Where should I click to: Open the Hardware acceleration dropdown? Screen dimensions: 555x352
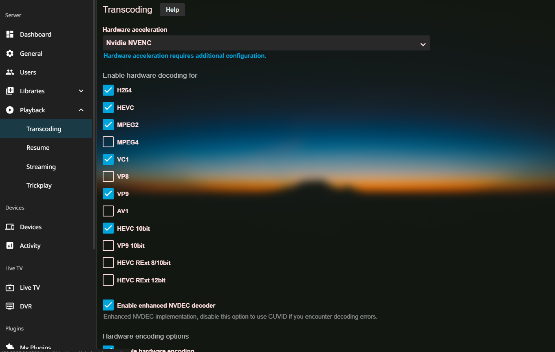(266, 43)
